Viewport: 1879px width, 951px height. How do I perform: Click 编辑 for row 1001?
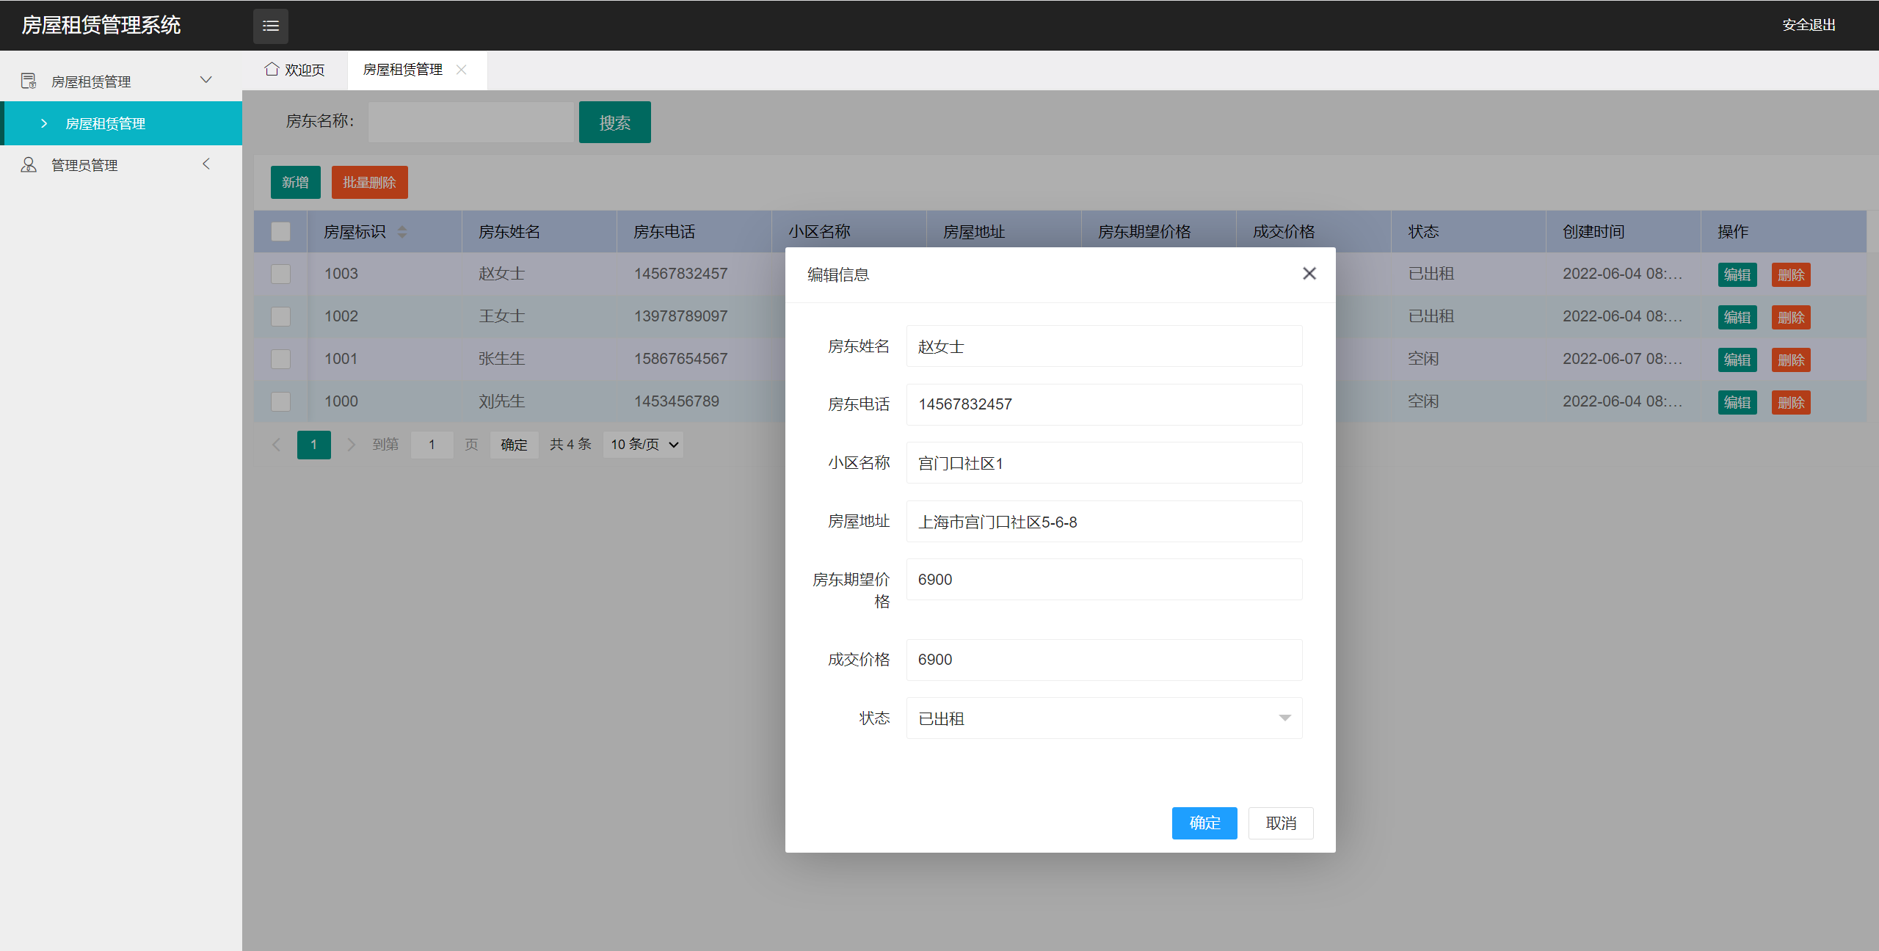(x=1737, y=360)
